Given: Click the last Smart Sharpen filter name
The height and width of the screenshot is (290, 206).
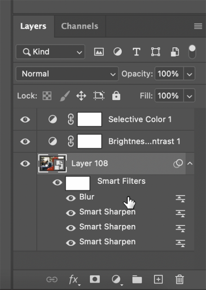Looking at the screenshot, I should 107,242.
